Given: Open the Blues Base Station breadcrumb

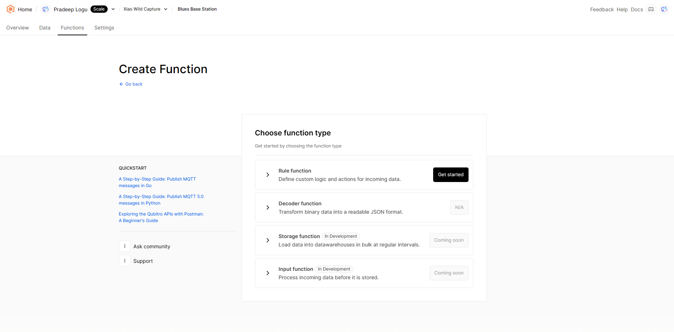Looking at the screenshot, I should click(x=197, y=9).
